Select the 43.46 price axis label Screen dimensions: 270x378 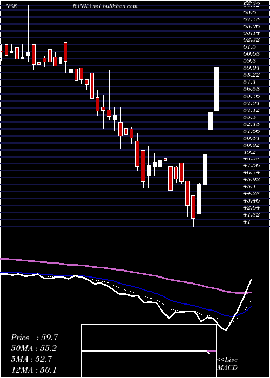252,201
